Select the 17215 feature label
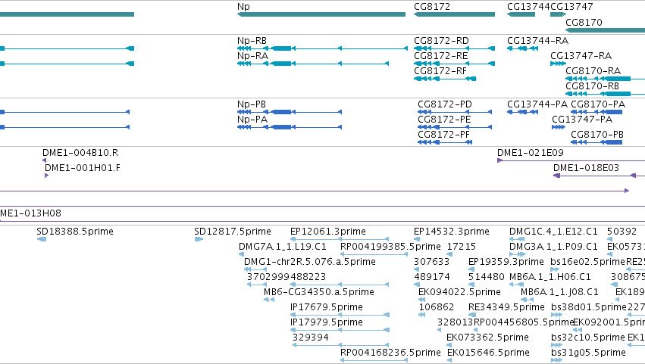 tap(462, 247)
